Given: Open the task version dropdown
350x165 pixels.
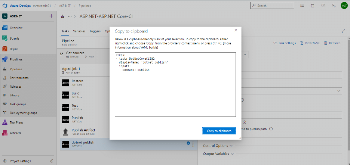Looking at the screenshot, I should click(245, 55).
